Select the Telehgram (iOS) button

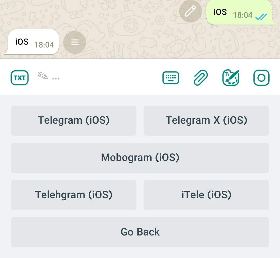[74, 195]
